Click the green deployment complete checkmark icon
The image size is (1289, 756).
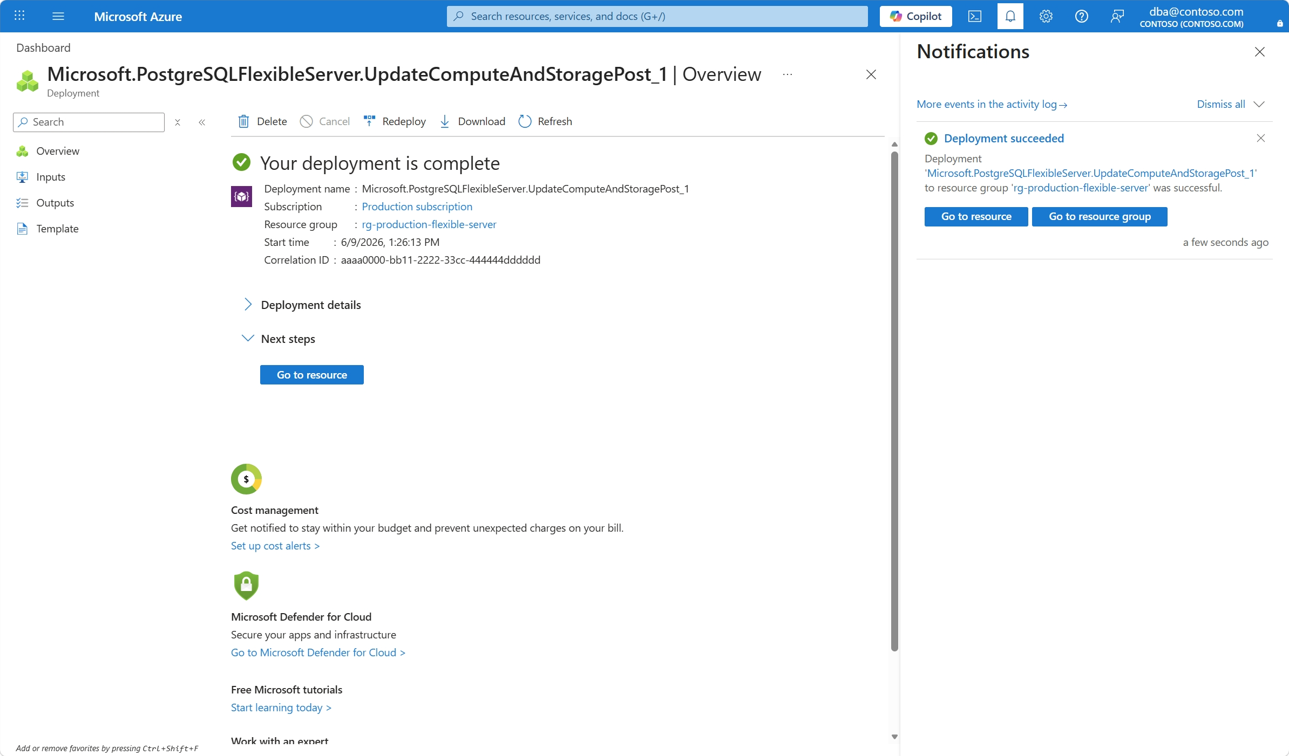coord(241,162)
